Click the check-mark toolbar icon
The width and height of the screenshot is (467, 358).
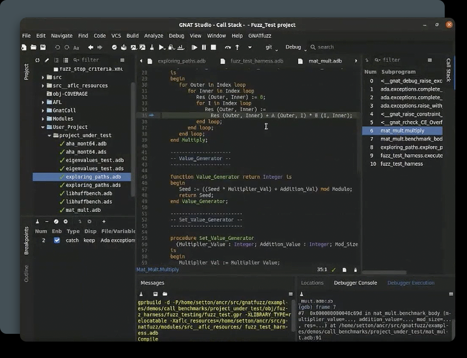[115, 47]
